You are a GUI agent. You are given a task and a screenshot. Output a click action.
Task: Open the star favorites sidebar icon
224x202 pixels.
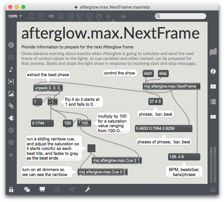[11, 155]
